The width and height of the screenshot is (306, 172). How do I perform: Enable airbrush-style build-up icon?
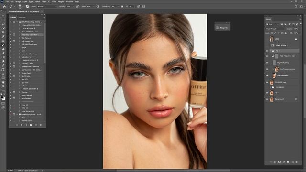pyautogui.click(x=98, y=6)
